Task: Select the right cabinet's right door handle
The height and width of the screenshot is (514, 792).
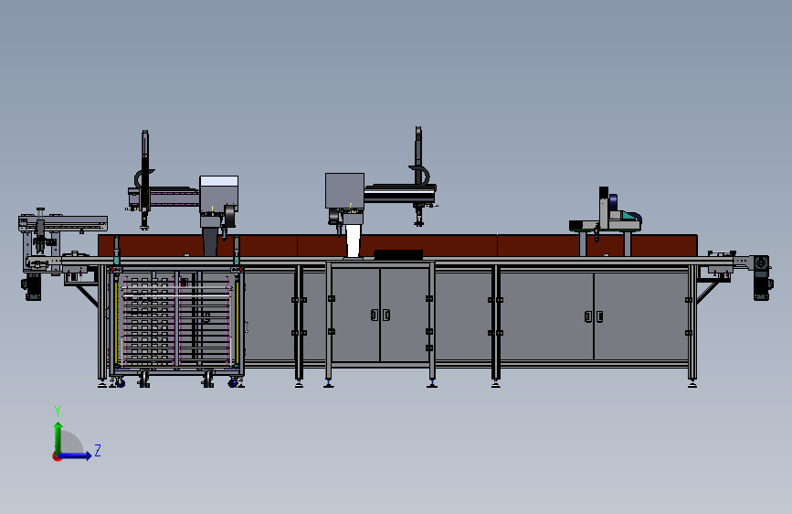Action: tap(599, 316)
